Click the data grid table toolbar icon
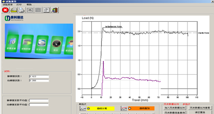 tap(38, 10)
